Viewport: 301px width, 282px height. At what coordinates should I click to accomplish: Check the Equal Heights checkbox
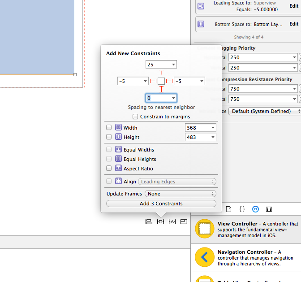click(109, 159)
